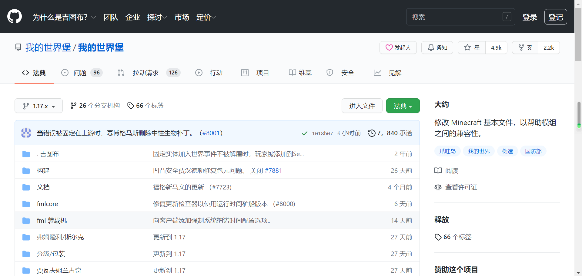Expand the 为什么是吉图布? menu
Image resolution: width=582 pixels, height=276 pixels.
[x=64, y=17]
